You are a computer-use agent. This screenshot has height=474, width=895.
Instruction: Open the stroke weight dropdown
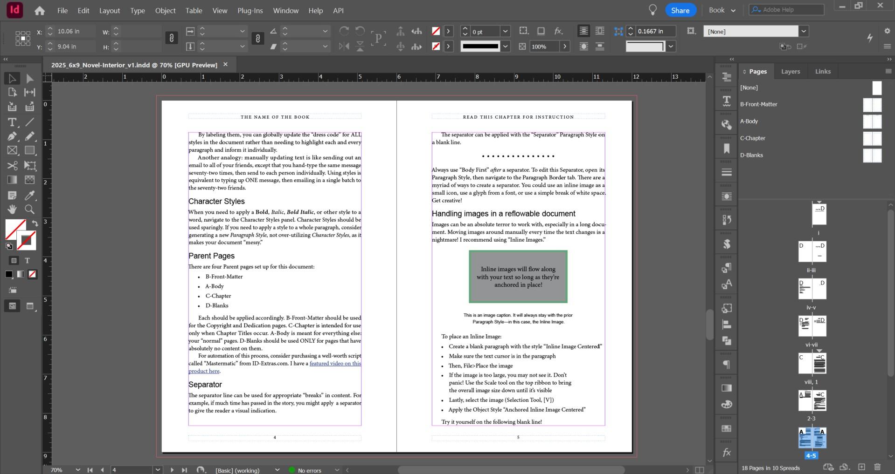tap(505, 32)
